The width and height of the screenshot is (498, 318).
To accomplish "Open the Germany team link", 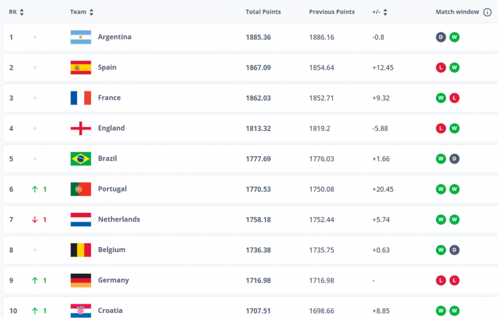I will [113, 280].
